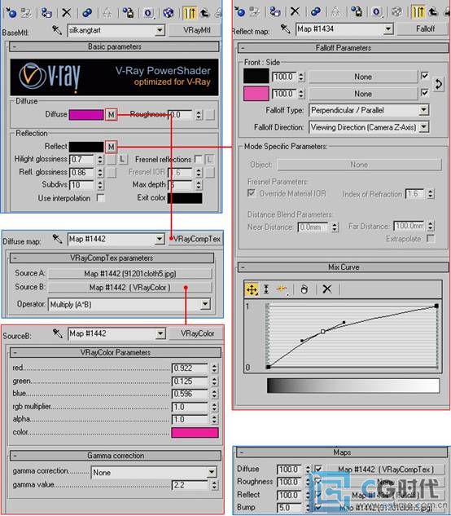Collapse Falloff Parameters rollout
Viewport: 451px width, 516px height.
pyautogui.click(x=343, y=48)
